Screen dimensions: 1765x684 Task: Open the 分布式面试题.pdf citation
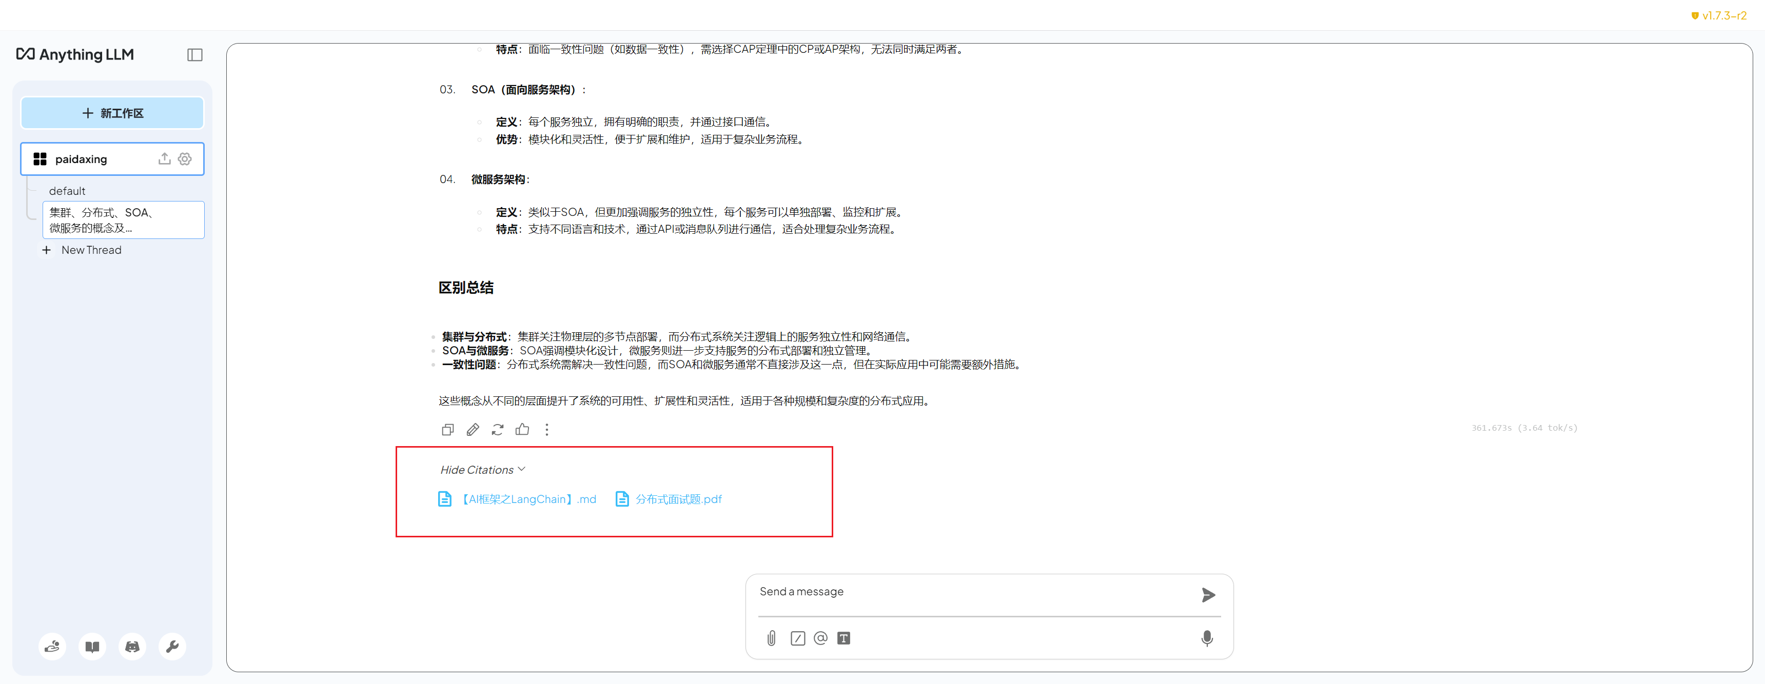(678, 499)
